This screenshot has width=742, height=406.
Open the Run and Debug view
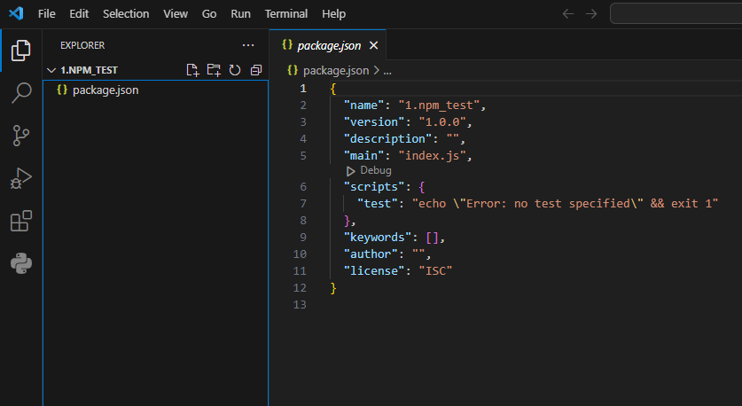tap(21, 178)
